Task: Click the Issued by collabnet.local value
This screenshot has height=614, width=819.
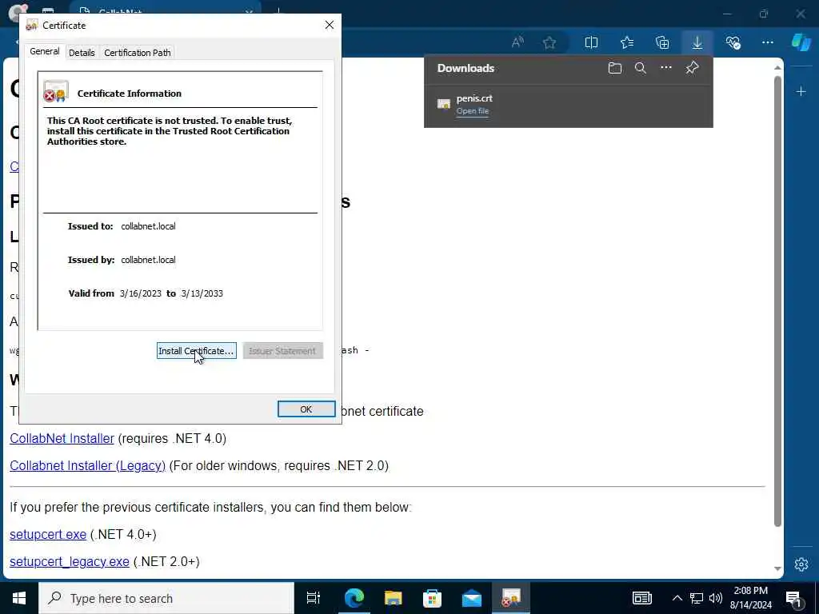Action: pyautogui.click(x=148, y=260)
